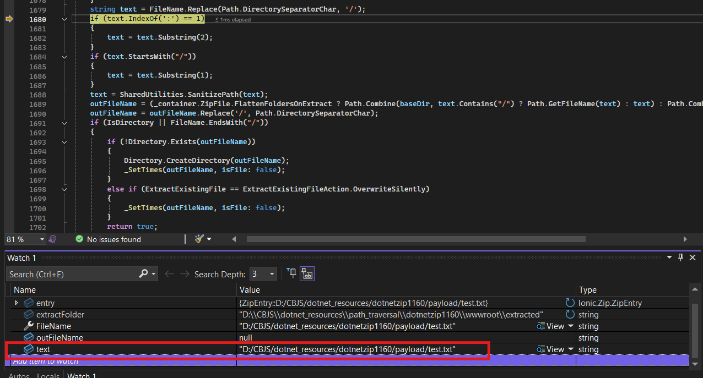This screenshot has height=378, width=703.
Task: Pin the Watch 1 window with auto-hide
Action: (x=680, y=258)
